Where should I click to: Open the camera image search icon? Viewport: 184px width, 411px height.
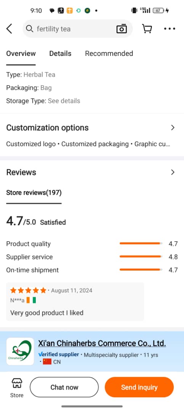click(122, 29)
